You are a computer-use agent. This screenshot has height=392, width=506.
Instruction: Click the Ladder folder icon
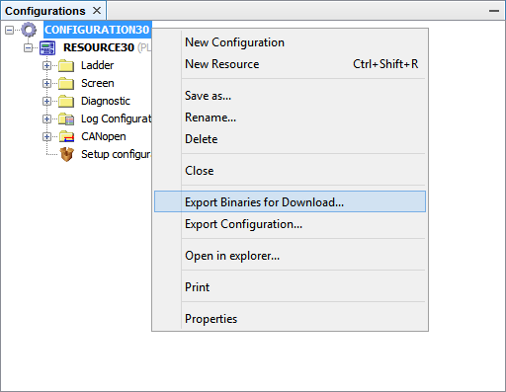click(x=66, y=65)
